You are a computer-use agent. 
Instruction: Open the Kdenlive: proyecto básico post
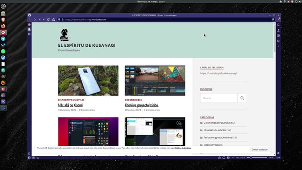[142, 105]
